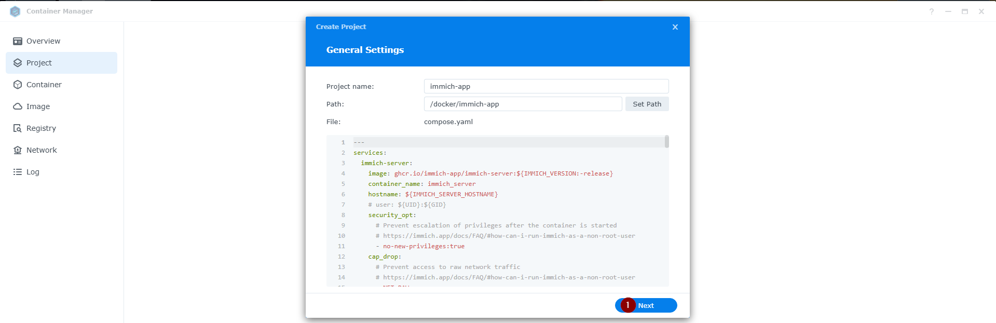Select the Container menu item
The width and height of the screenshot is (996, 323).
pos(44,85)
